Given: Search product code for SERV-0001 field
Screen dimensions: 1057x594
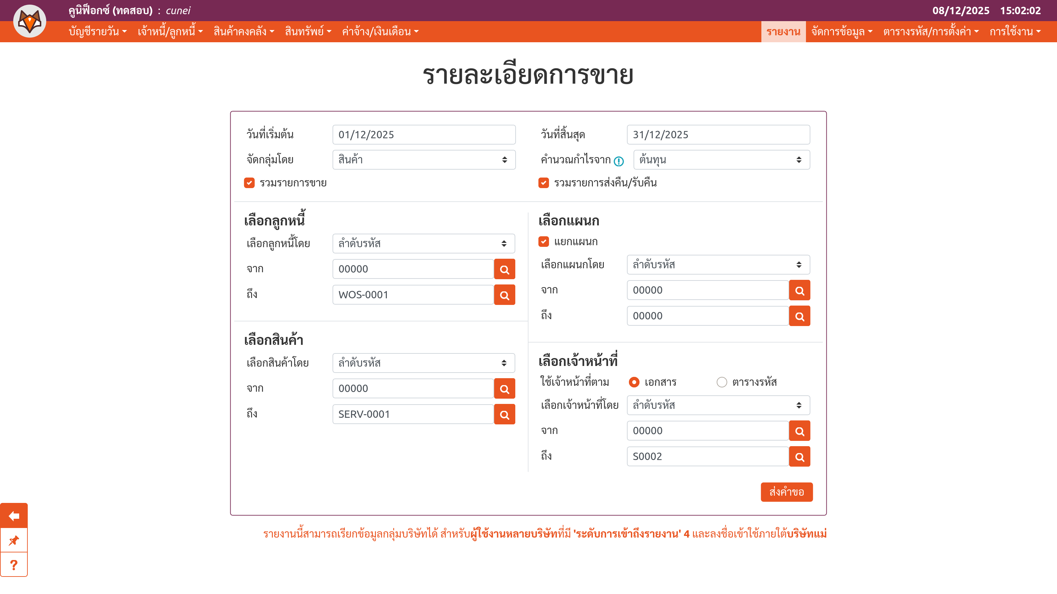Looking at the screenshot, I should point(504,414).
